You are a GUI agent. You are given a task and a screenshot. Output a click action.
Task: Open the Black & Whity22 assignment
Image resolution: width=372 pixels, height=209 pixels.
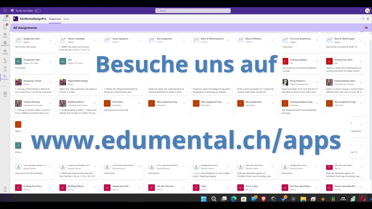click(x=253, y=39)
